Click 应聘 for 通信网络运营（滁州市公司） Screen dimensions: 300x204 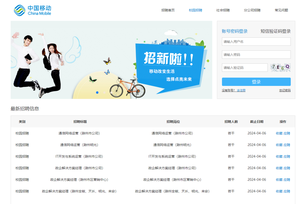[x=287, y=133]
